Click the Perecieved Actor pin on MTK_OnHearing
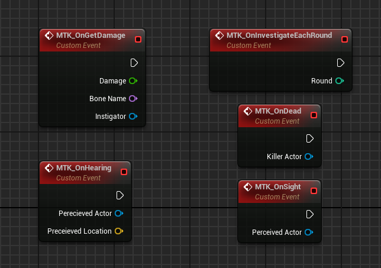This screenshot has height=268, width=381. pos(118,214)
